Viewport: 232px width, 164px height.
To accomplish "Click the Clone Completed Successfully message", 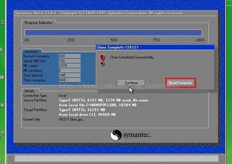I will (x=132, y=57).
